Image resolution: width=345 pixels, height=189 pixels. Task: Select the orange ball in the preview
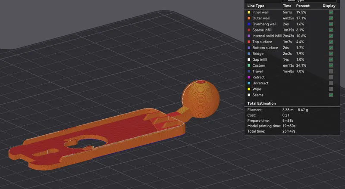[201, 99]
